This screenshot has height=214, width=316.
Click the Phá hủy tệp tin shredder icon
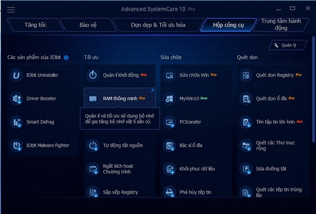169,192
